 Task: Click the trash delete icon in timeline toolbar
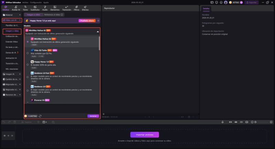[x=15, y=122]
